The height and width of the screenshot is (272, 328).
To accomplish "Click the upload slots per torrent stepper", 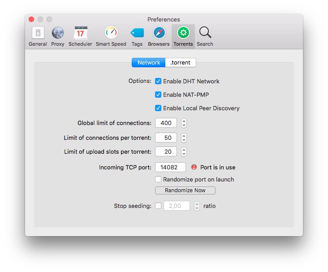I will 184,151.
